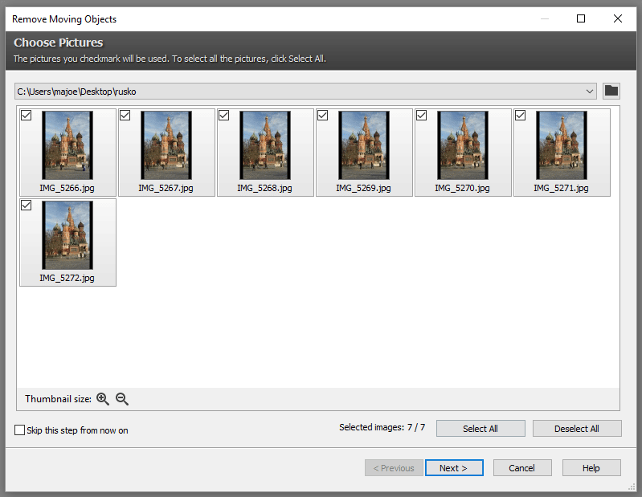Select the IMG_5266.jpg thumbnail image
The height and width of the screenshot is (497, 642).
pos(67,145)
